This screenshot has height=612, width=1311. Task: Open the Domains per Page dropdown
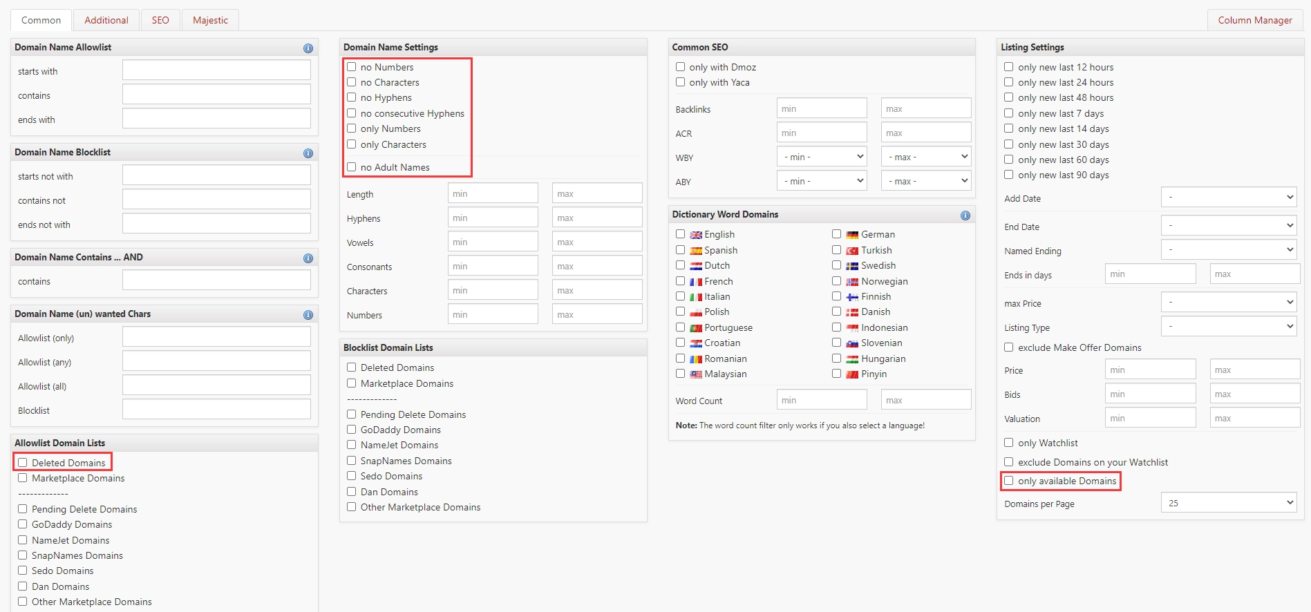tap(1229, 503)
